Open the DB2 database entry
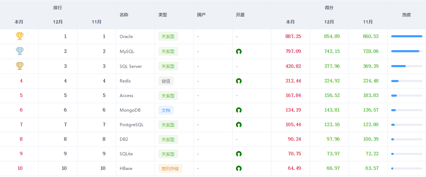This screenshot has height=177, width=426. 124,139
